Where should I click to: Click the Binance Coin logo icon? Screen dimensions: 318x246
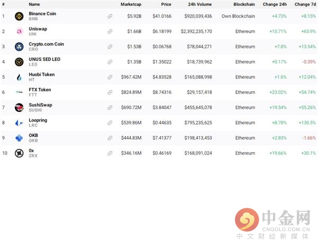19,16
